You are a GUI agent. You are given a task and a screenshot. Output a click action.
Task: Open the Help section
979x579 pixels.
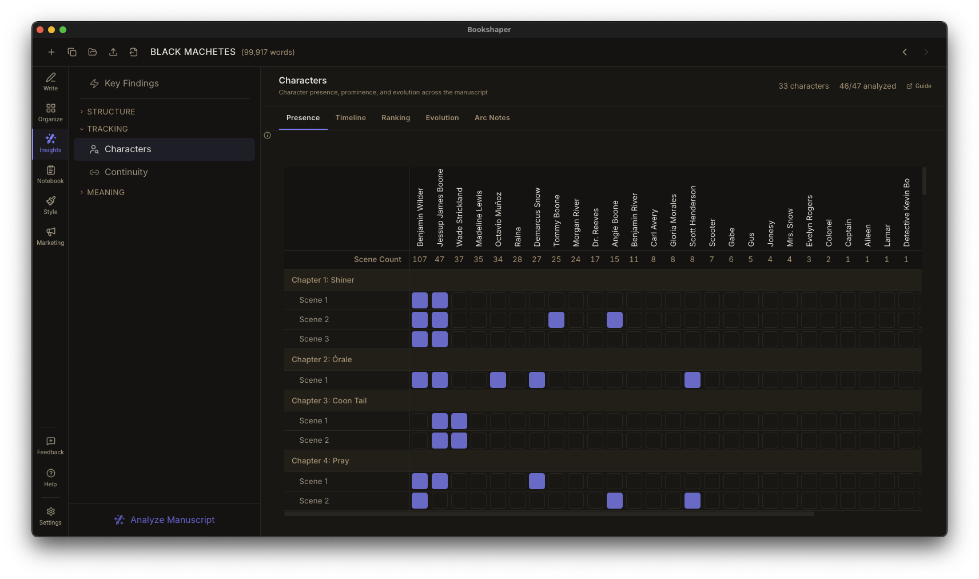pyautogui.click(x=50, y=478)
